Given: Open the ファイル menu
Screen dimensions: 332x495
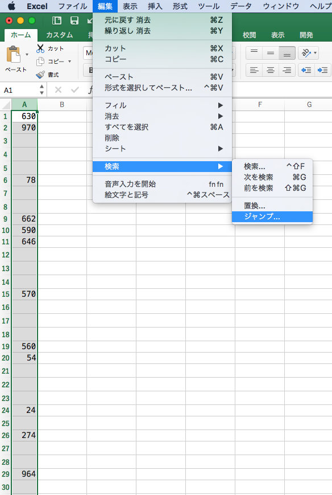Looking at the screenshot, I should 73,6.
